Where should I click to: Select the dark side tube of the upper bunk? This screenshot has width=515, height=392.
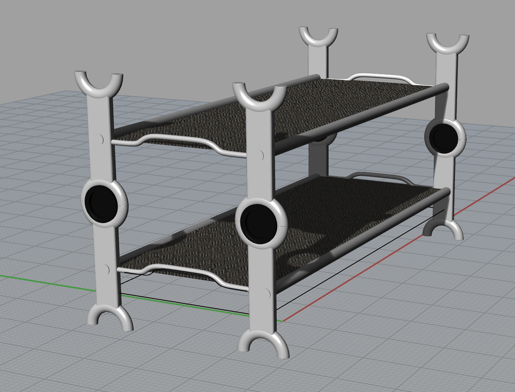(360, 117)
